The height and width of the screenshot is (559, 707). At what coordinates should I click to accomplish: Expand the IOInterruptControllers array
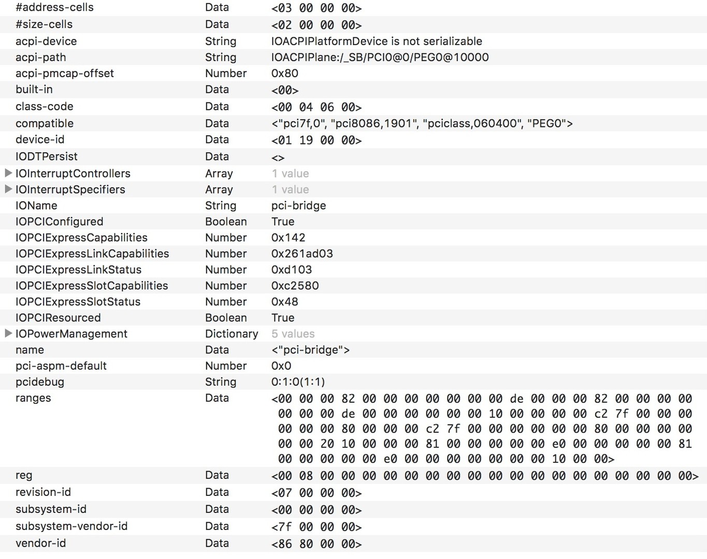click(x=8, y=173)
